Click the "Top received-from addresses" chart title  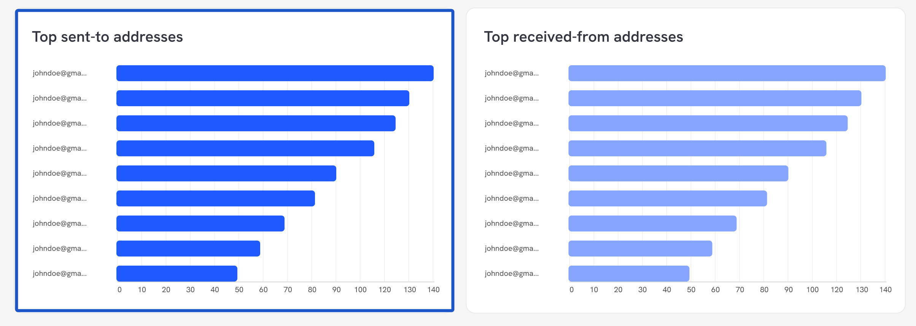point(583,37)
